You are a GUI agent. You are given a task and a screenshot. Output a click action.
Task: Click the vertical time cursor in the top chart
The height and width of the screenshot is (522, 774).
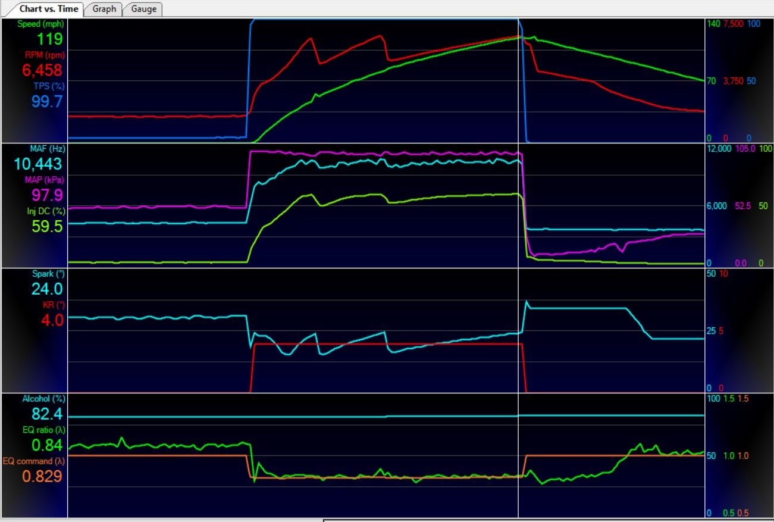(x=518, y=80)
